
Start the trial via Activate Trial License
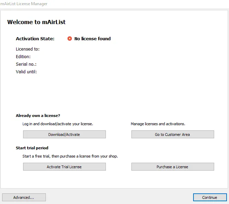[64, 167]
